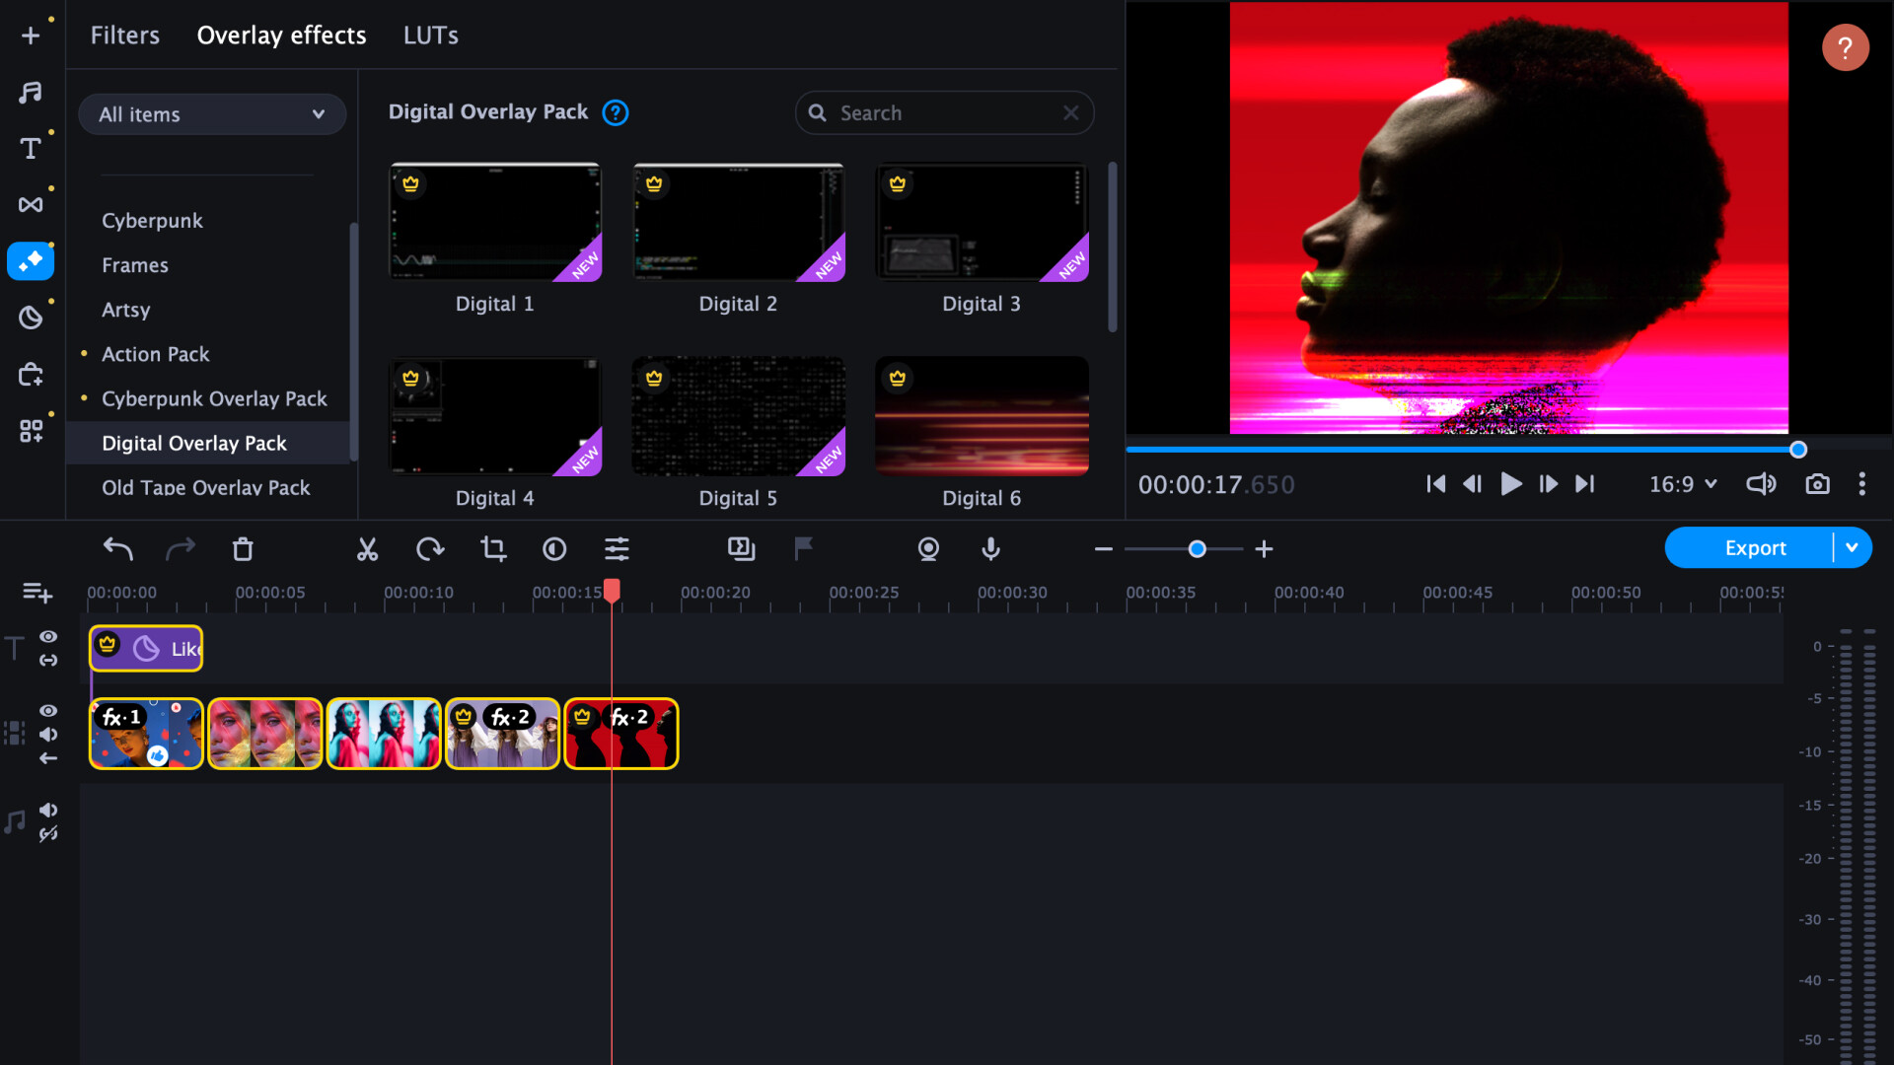Toggle visibility of top overlay track
The height and width of the screenshot is (1065, 1894).
pyautogui.click(x=49, y=637)
